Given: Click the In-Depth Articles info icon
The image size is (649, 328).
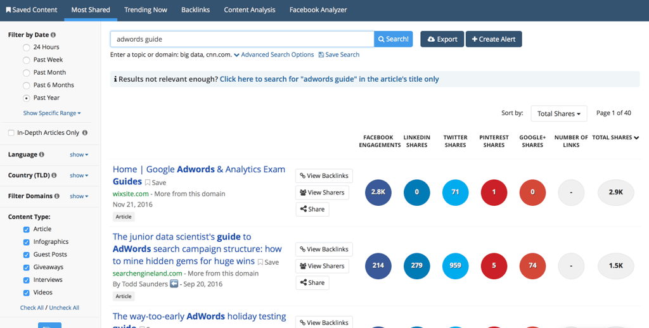Looking at the screenshot, I should coord(85,133).
